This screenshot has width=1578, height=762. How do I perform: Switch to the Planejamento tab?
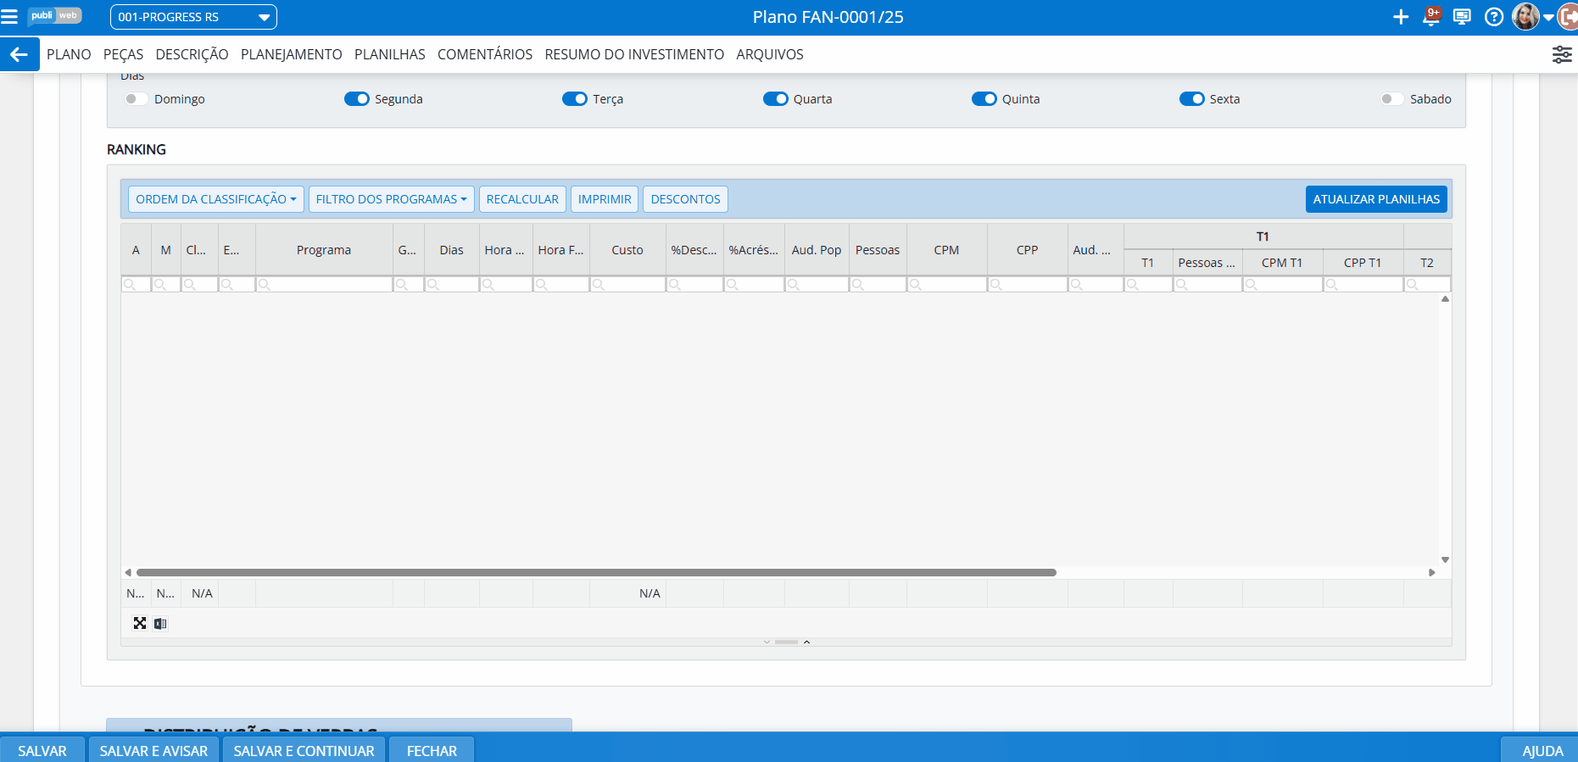(291, 54)
